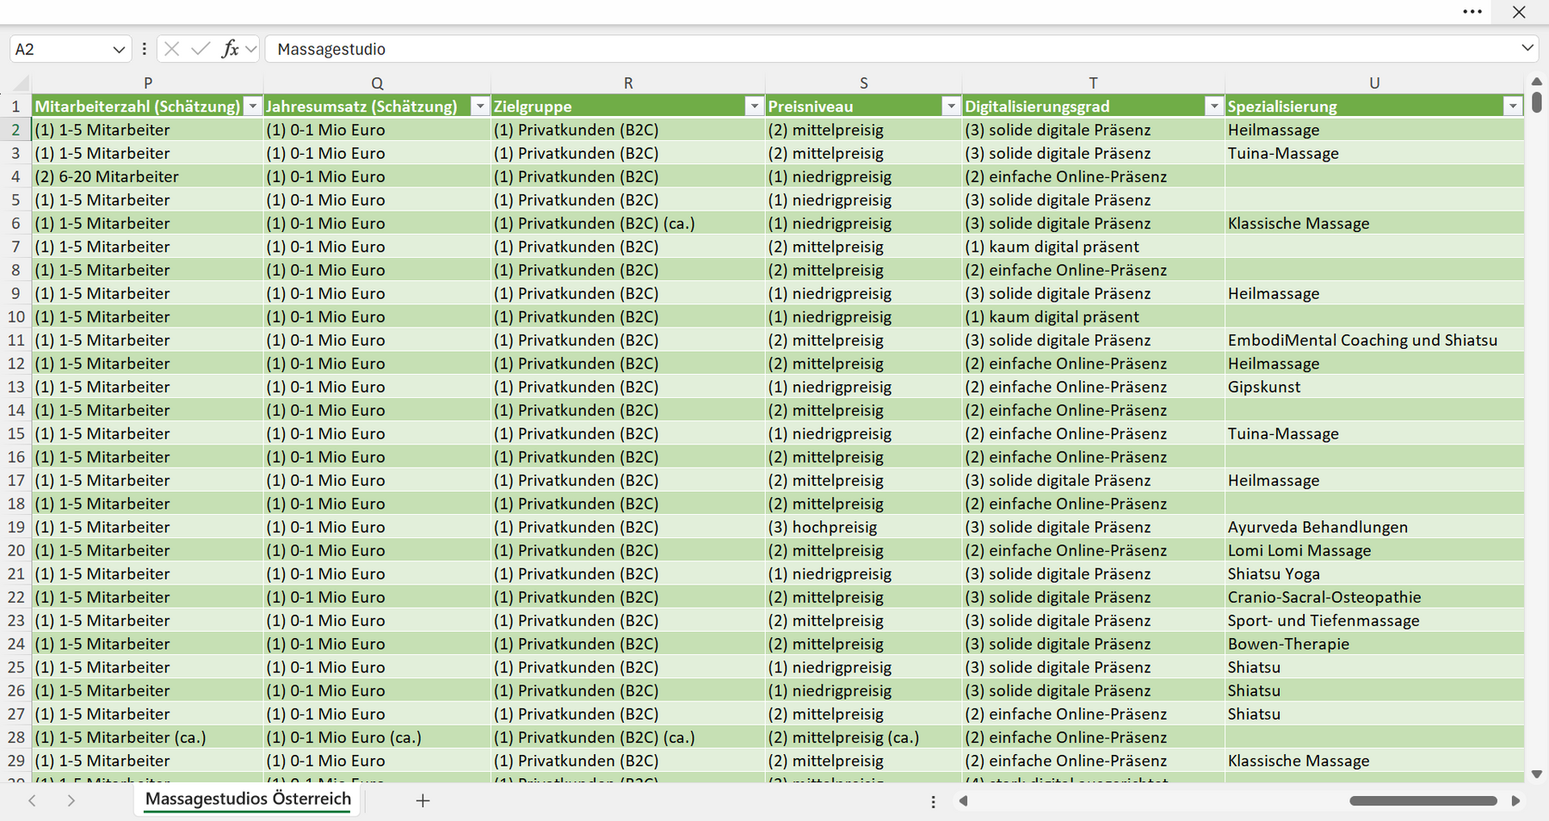
Task: Click cell '(2) mittelpreisig (ca.)'
Action: click(x=864, y=738)
